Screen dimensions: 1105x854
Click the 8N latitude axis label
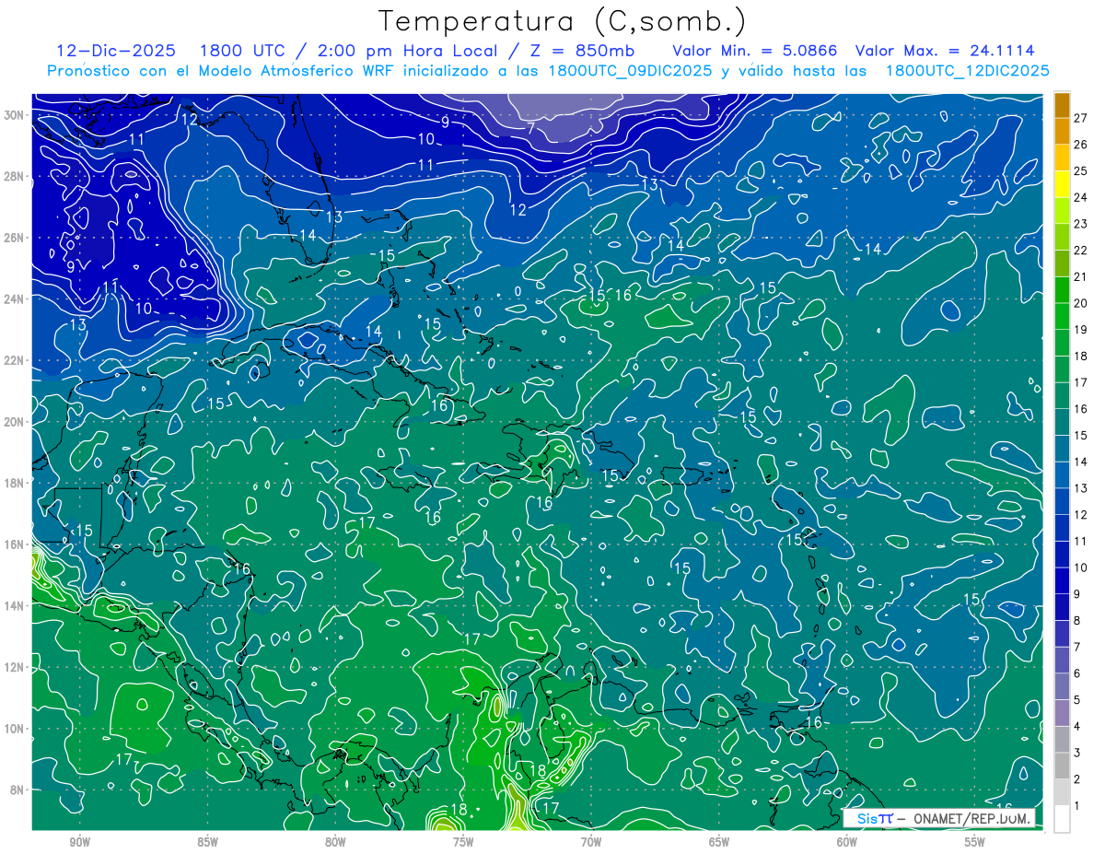coord(18,790)
